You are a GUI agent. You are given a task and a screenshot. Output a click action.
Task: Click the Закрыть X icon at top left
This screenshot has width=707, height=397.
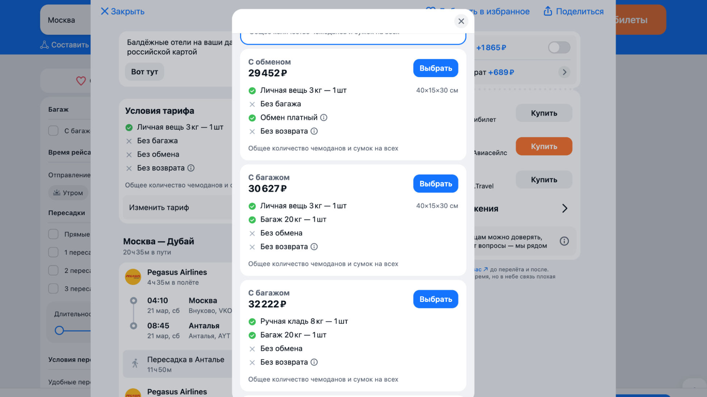105,11
